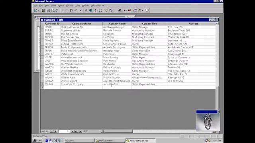Viewport: 255px width, 143px height.
Task: Click the View design toolbar icon
Action: pos(35,10)
